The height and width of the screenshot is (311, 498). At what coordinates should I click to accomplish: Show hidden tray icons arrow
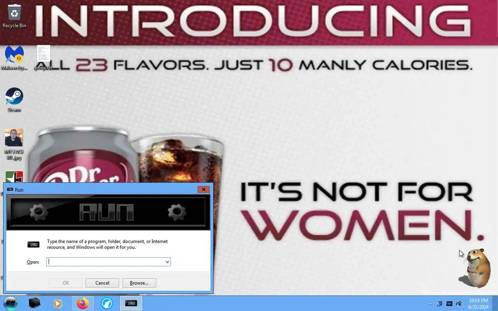click(x=430, y=304)
